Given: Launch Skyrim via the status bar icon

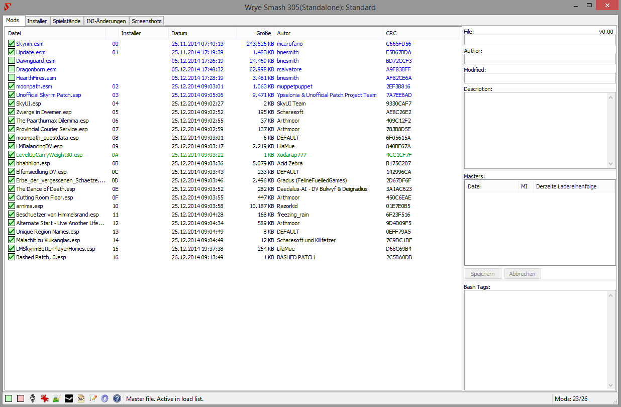Looking at the screenshot, I should (x=33, y=398).
